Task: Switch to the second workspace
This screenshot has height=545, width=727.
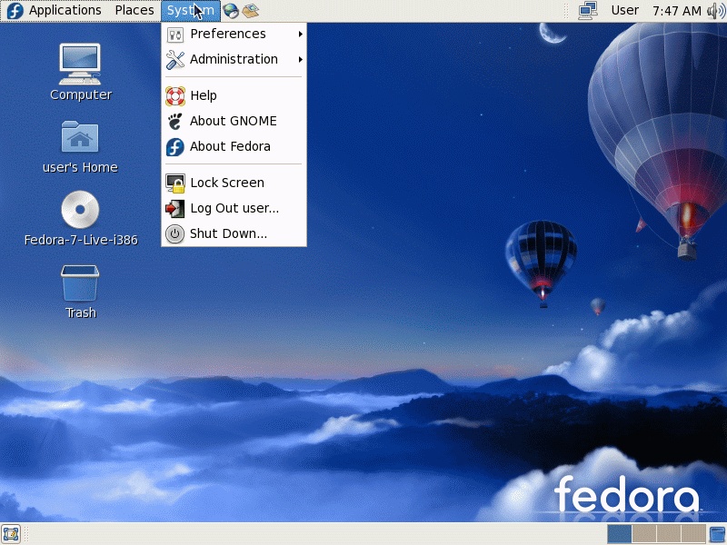Action: [x=643, y=534]
